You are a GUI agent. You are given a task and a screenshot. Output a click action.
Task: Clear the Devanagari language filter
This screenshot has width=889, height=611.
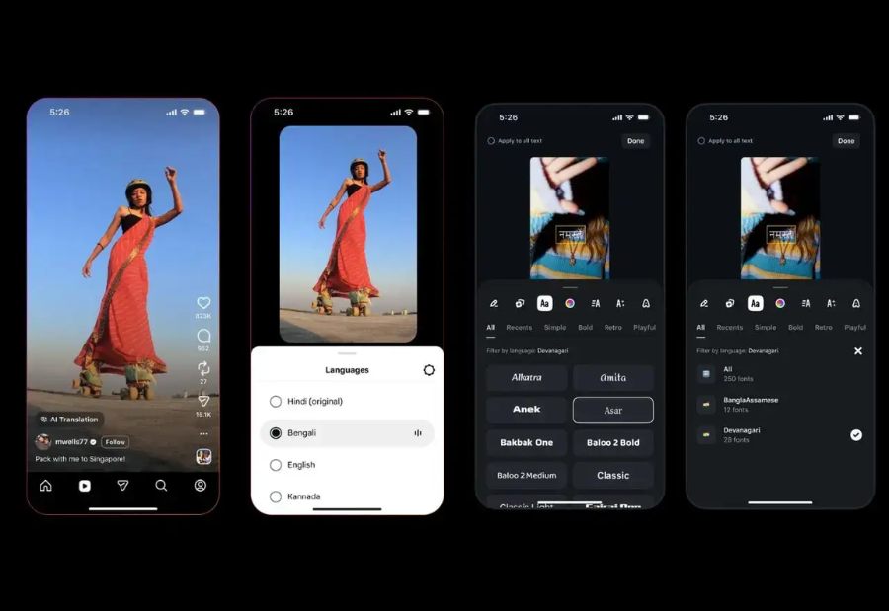[857, 350]
